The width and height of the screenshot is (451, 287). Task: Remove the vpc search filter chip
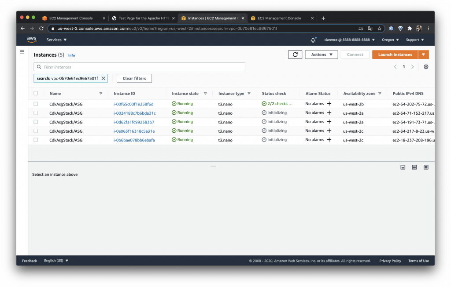pos(104,78)
